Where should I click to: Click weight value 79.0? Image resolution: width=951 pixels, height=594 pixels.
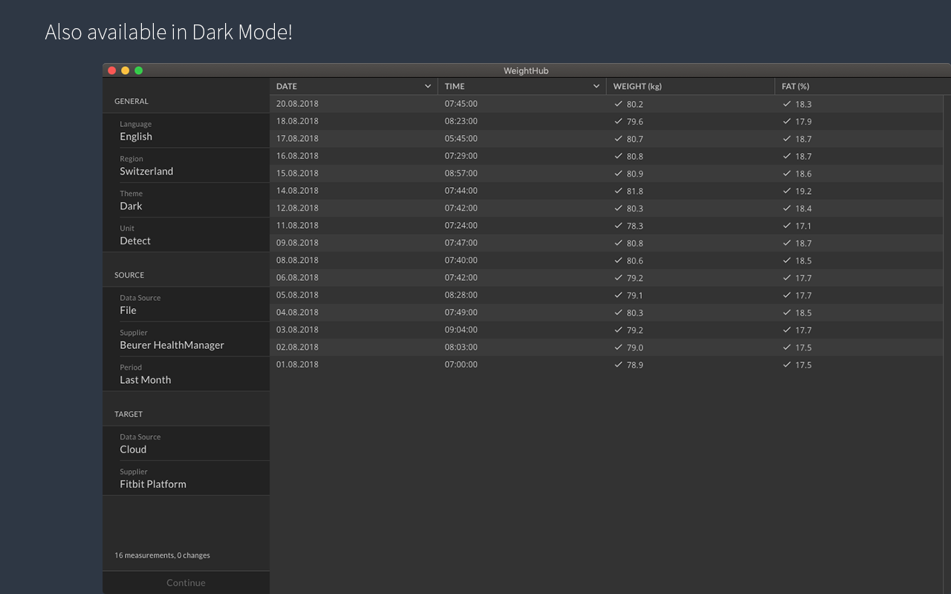click(x=635, y=347)
